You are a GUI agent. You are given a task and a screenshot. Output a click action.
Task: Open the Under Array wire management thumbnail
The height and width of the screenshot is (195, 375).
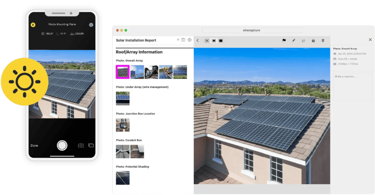(x=122, y=98)
